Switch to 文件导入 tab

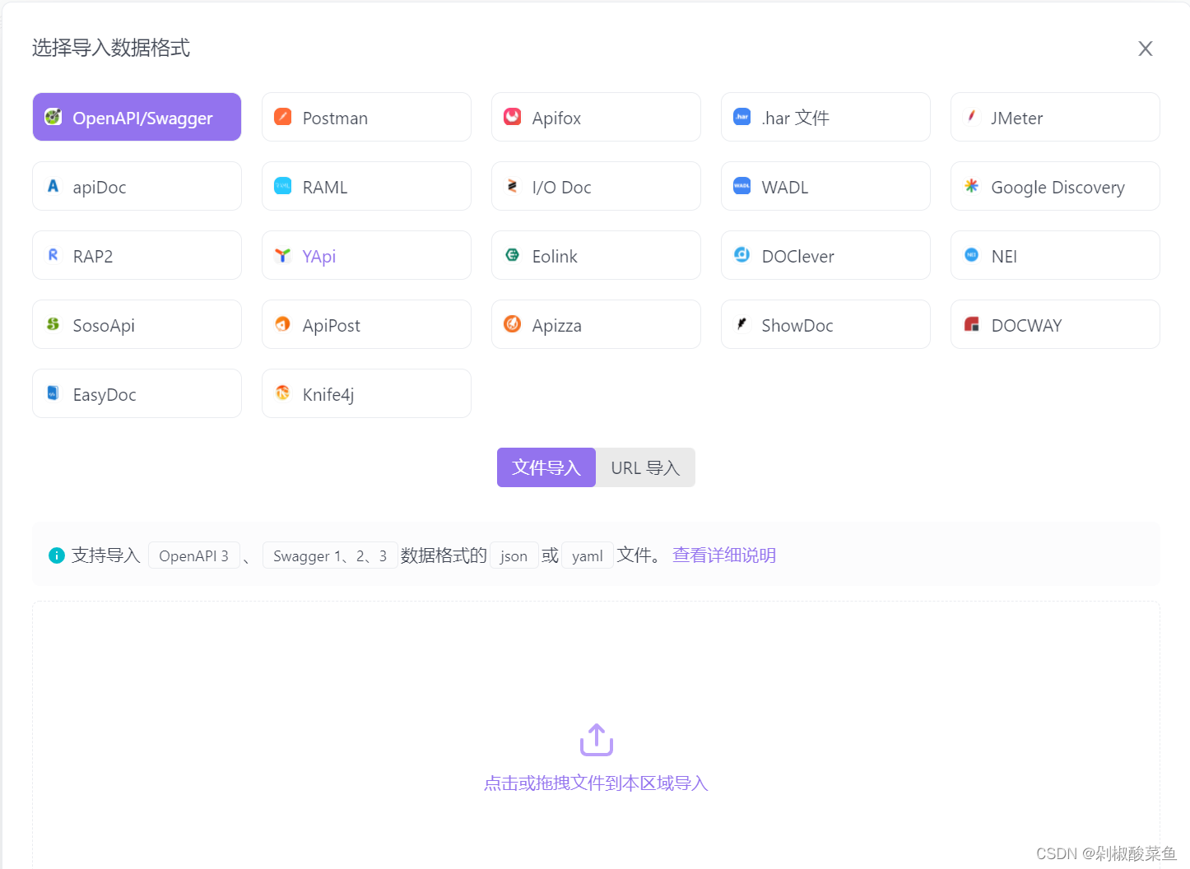click(546, 467)
